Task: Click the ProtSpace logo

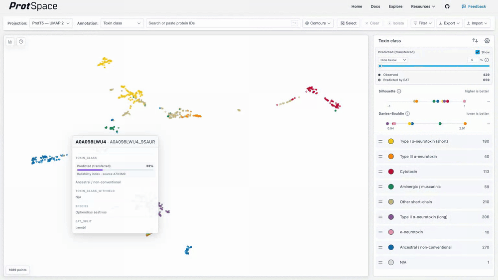Action: pos(33,6)
